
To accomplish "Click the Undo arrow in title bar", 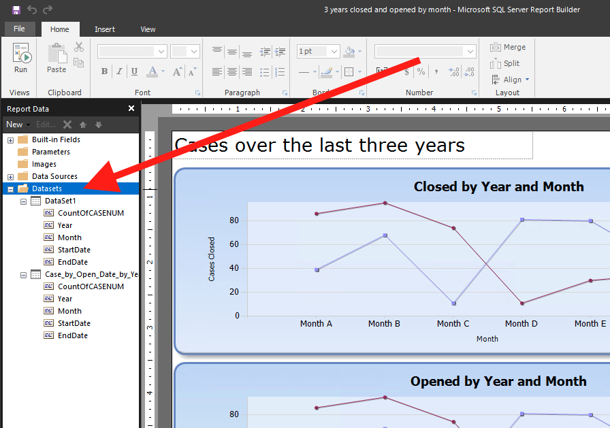I will [x=32, y=10].
